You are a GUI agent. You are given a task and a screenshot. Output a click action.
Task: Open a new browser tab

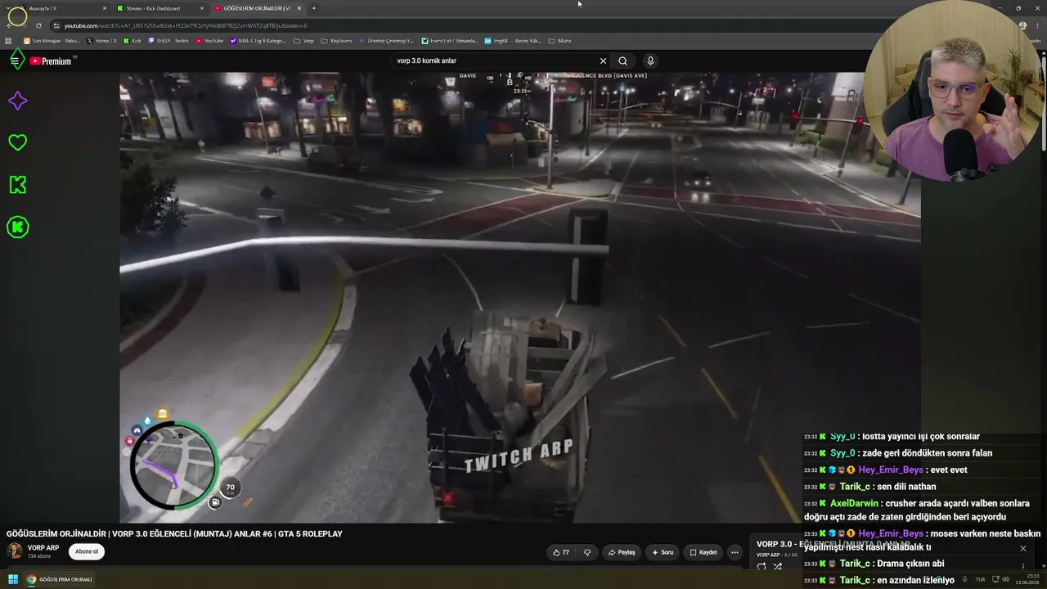[314, 8]
